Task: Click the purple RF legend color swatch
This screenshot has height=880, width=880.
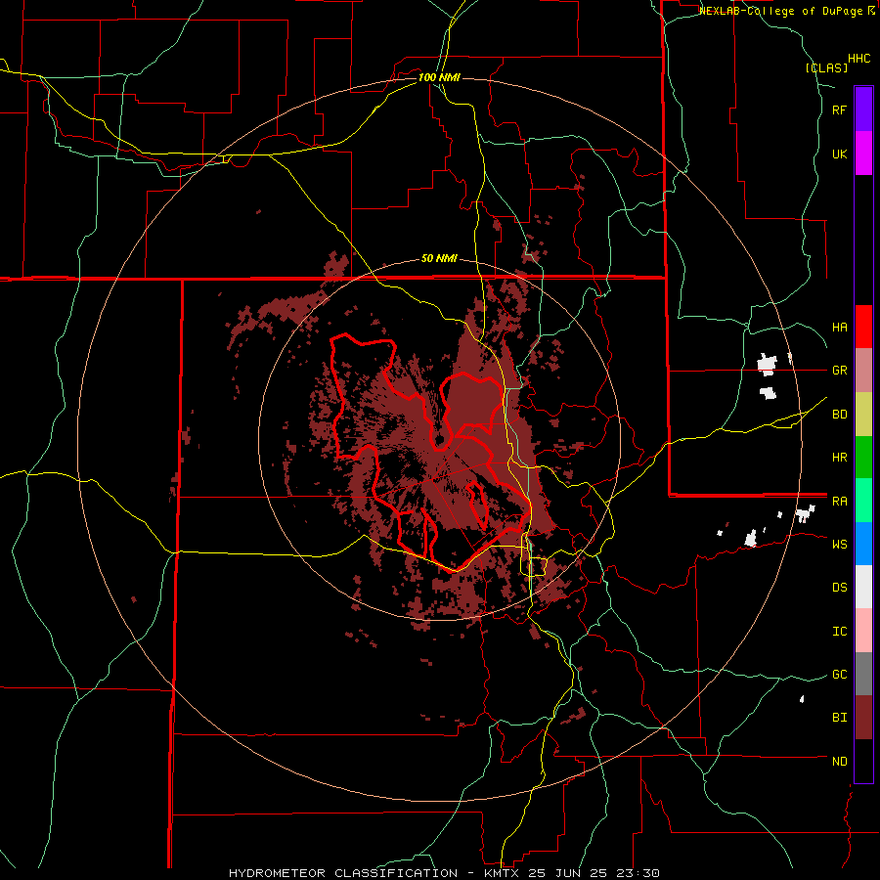Action: [863, 110]
